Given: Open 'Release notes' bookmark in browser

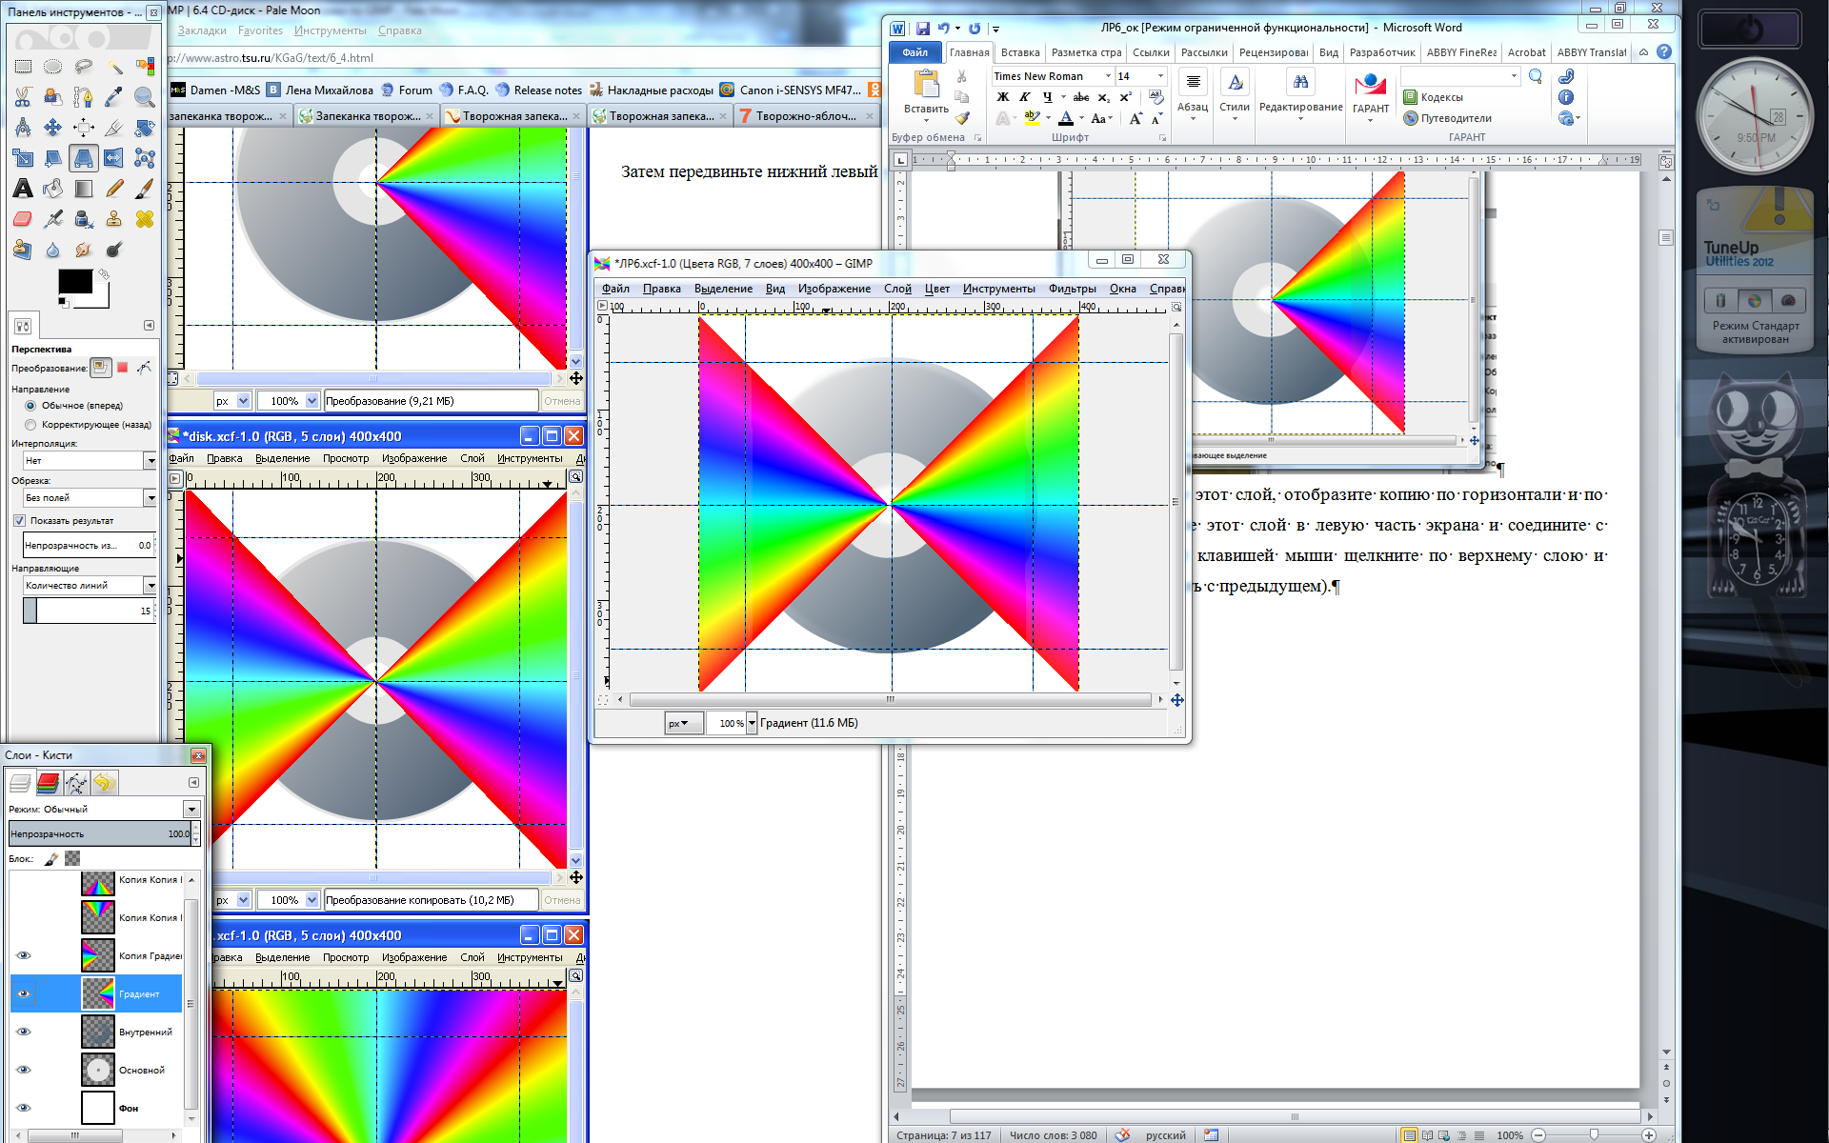Looking at the screenshot, I should pos(539,90).
